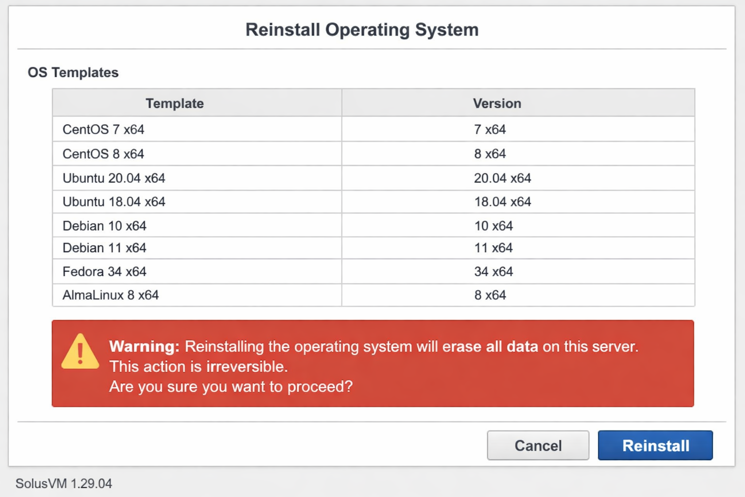Confirm with the blue Reinstall button
The image size is (745, 497).
[655, 445]
